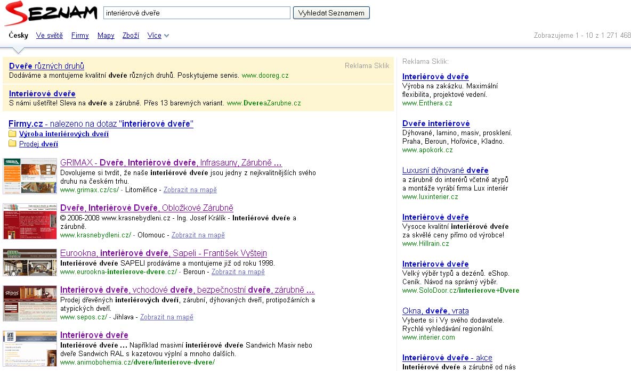Open www.dooreg.cz ad URL
This screenshot has height=371, width=631.
(x=265, y=76)
